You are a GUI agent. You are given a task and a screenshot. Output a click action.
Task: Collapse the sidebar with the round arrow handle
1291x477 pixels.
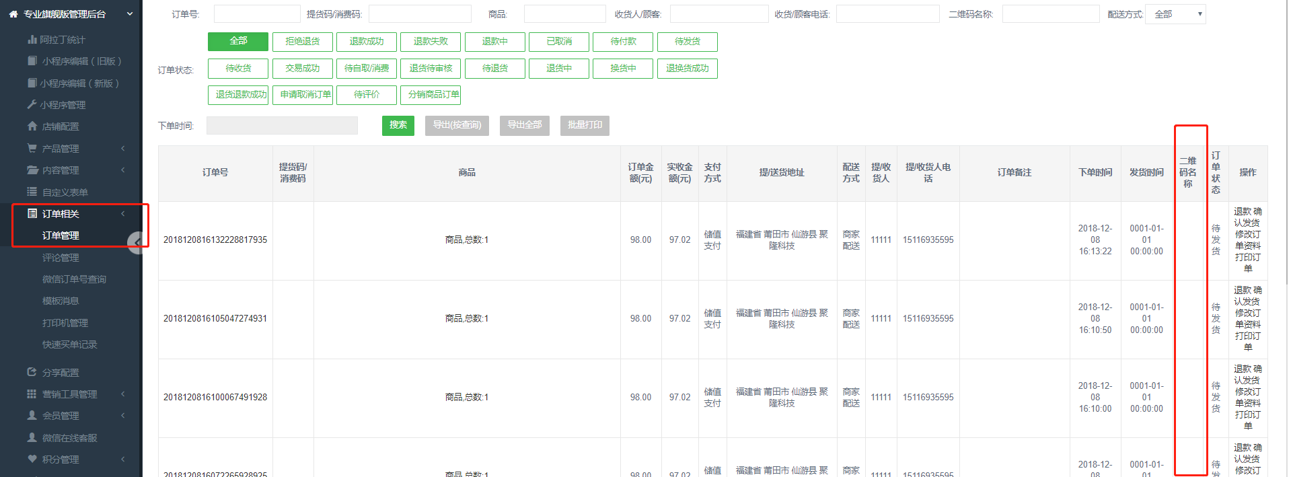(137, 242)
